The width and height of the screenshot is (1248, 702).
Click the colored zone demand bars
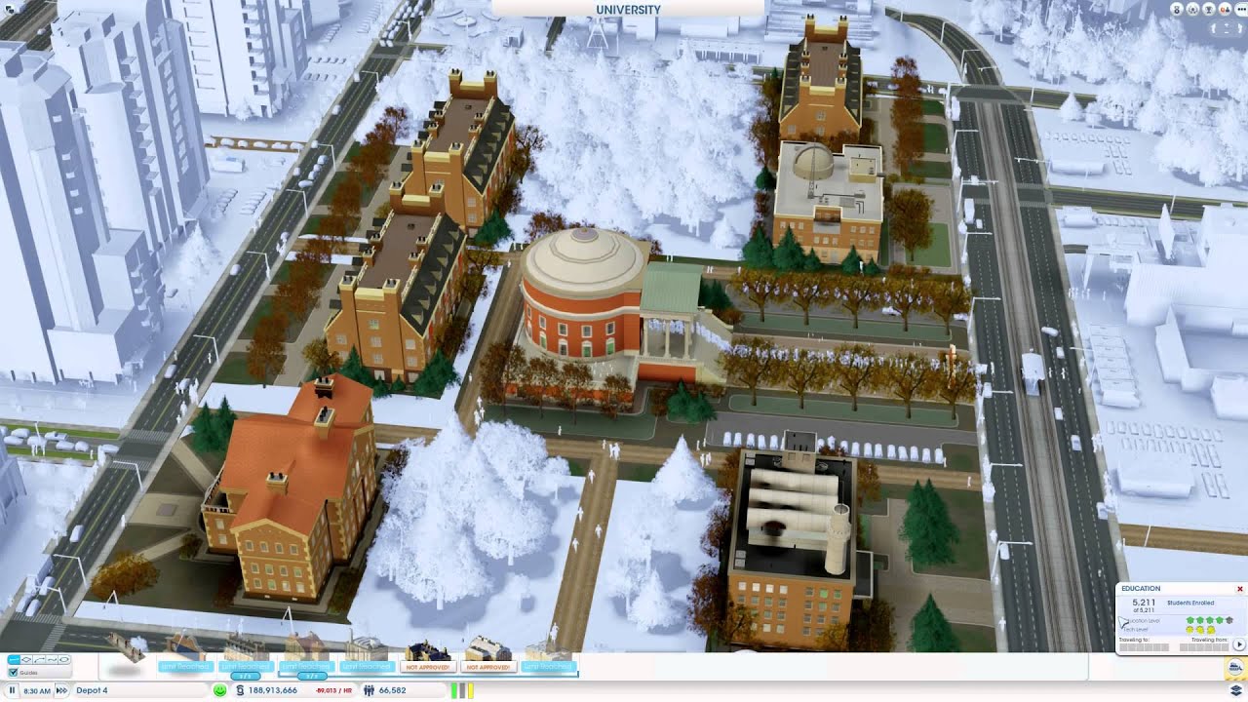tap(463, 690)
